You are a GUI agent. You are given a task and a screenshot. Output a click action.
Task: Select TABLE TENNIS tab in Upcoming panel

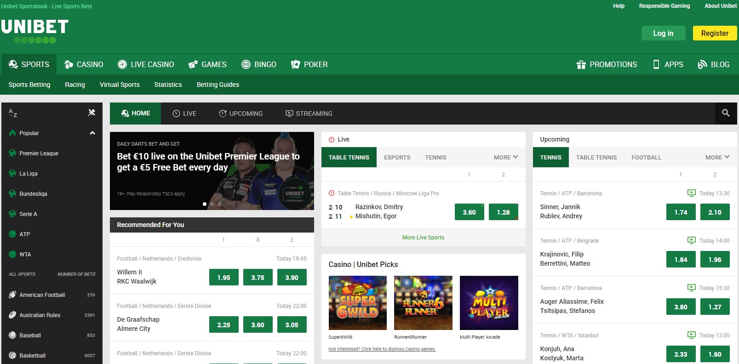pos(596,157)
